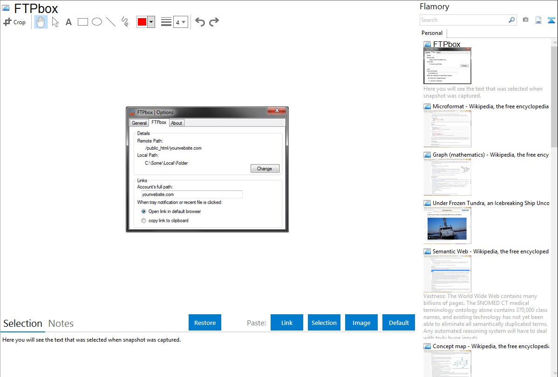This screenshot has width=558, height=377.
Task: Click the document page icon in Flamory
Action: (538, 20)
